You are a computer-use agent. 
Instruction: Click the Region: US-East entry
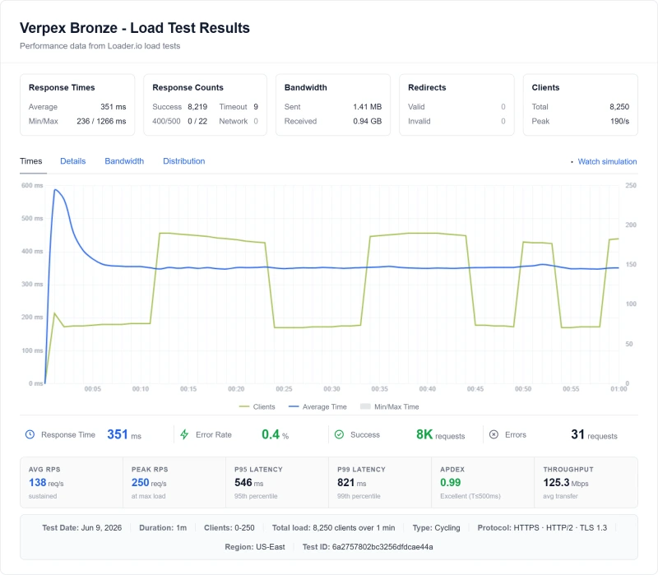tap(255, 547)
